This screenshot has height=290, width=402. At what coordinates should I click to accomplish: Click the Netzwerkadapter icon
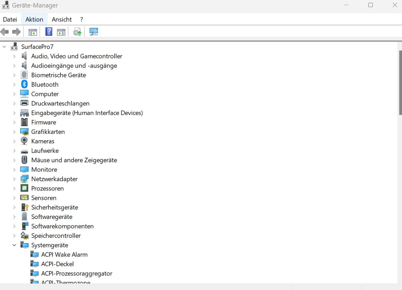tap(24, 179)
